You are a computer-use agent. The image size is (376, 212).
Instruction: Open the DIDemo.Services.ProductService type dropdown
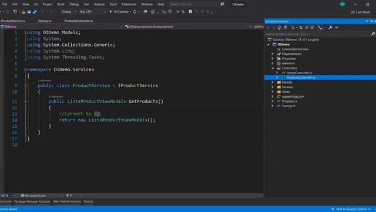(x=186, y=26)
